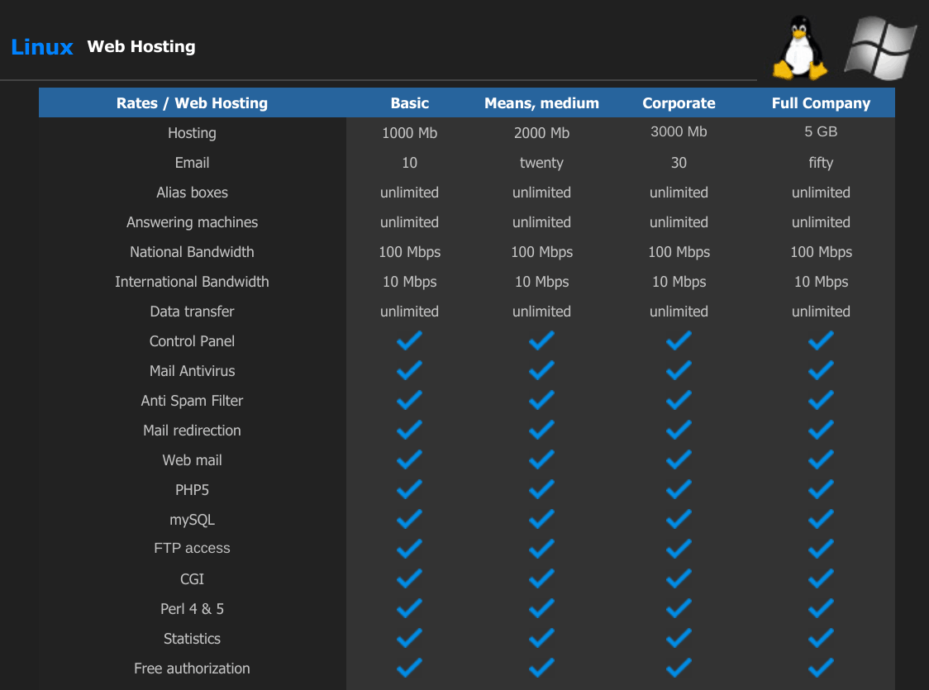Click Free authorization checkmark under Means, medium

541,668
